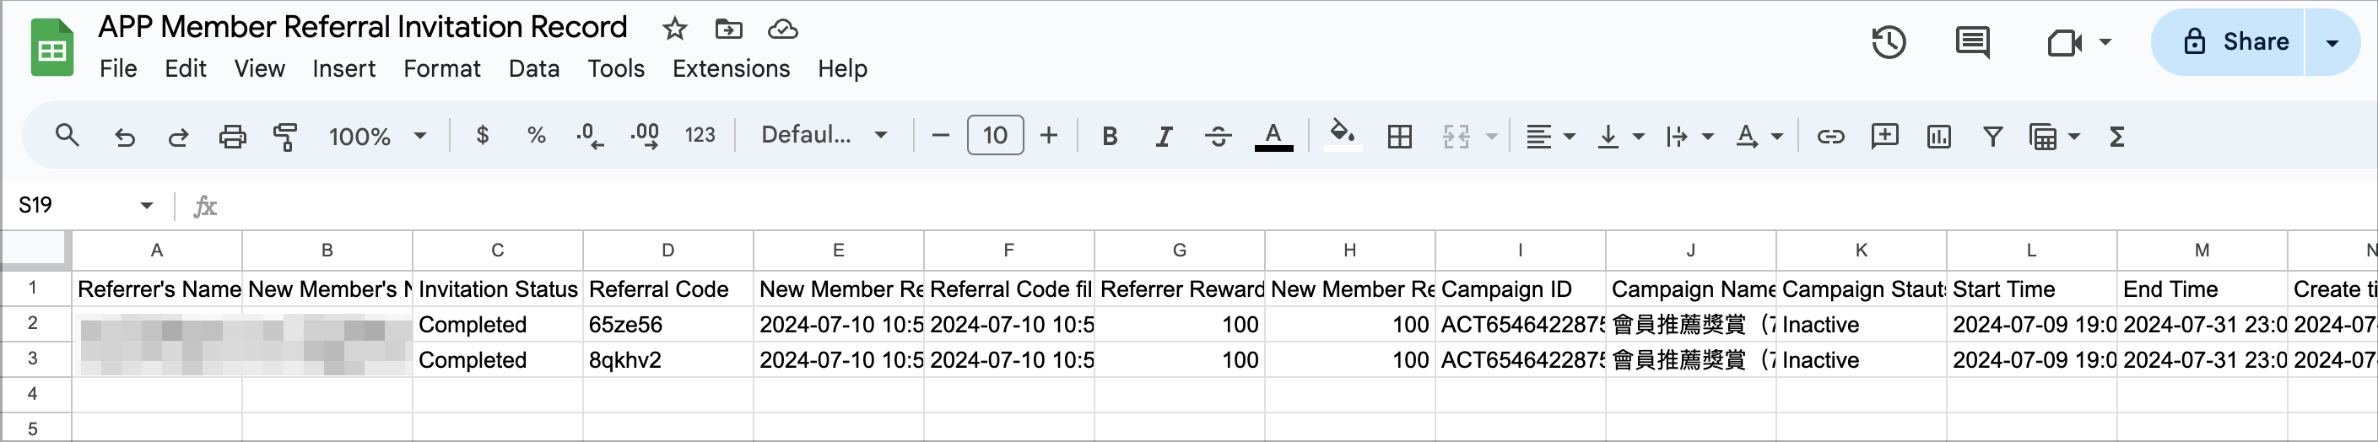Star this spreadsheet document
The image size is (2378, 442).
click(675, 29)
